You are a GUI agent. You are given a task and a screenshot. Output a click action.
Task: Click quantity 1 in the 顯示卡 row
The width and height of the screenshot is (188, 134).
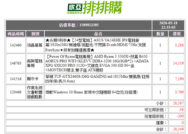pos(160,79)
